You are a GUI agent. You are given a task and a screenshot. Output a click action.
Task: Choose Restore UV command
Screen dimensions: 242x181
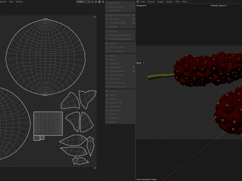click(120, 118)
